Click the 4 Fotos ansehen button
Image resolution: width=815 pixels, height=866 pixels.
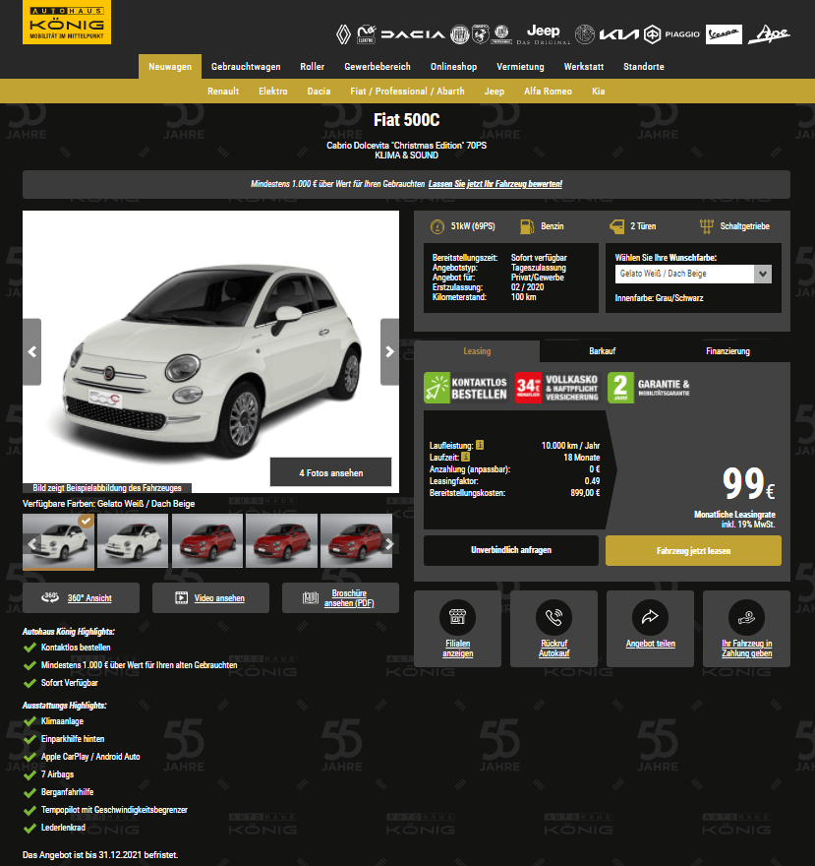(331, 472)
